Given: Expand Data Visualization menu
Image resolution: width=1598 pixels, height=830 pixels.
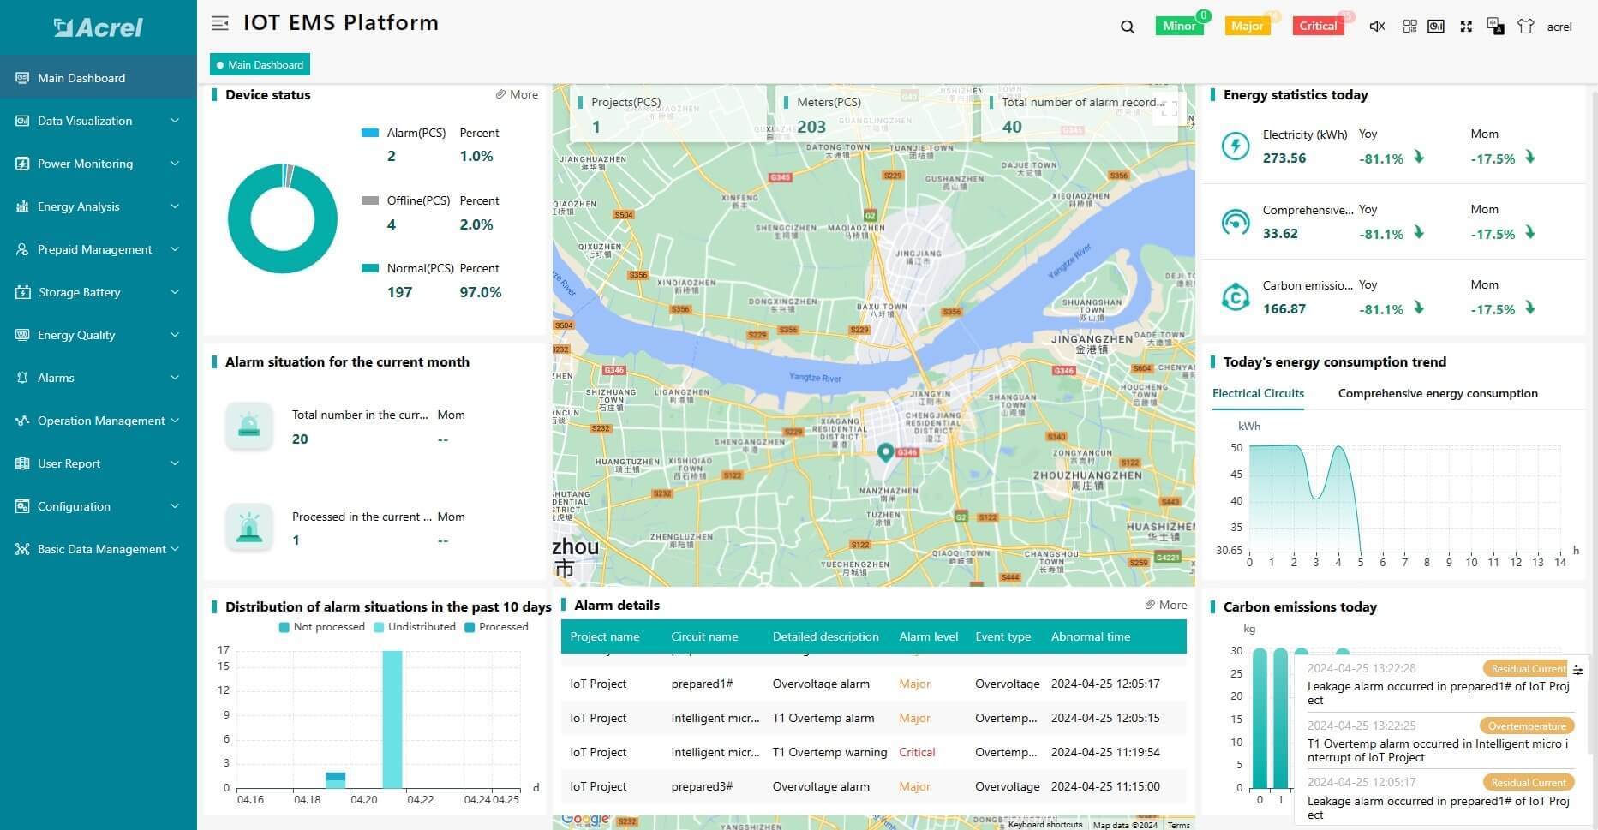Looking at the screenshot, I should coord(99,121).
